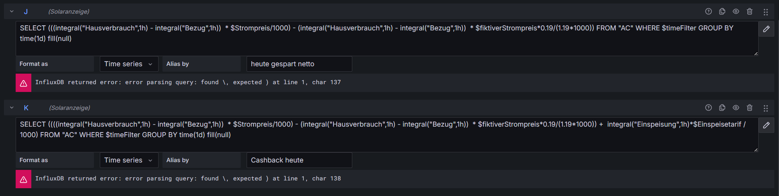Toggle edit mode pencil for query J
The image size is (779, 196).
point(766,29)
